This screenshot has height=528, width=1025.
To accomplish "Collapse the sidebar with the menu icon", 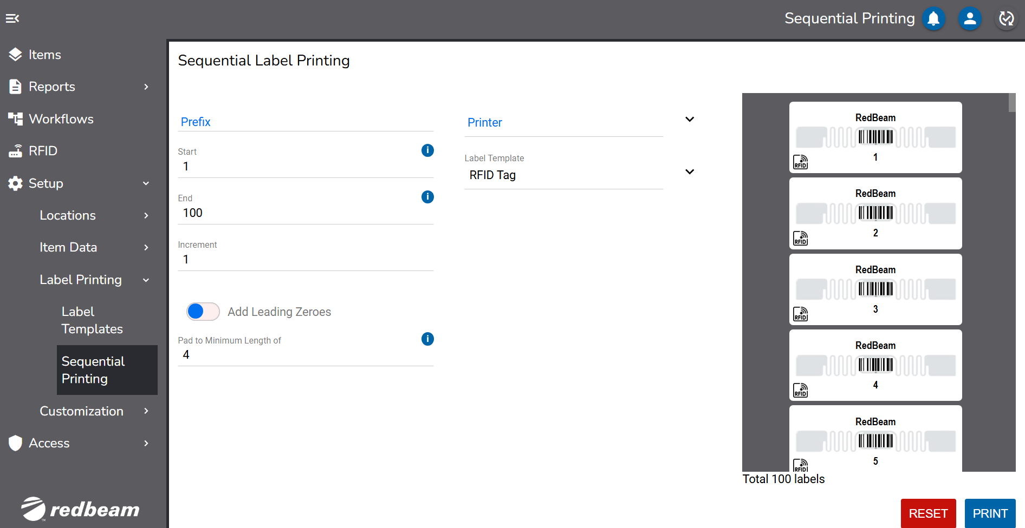I will click(12, 18).
